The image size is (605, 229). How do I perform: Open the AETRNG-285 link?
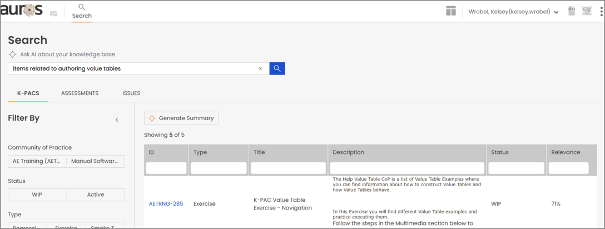point(166,203)
